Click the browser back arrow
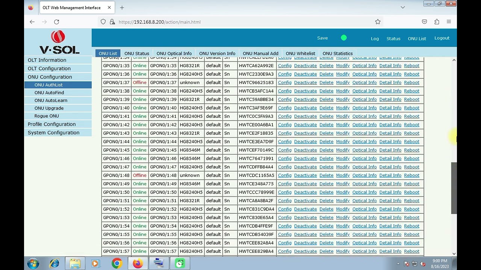Viewport: 481px width, 270px height. (x=32, y=22)
